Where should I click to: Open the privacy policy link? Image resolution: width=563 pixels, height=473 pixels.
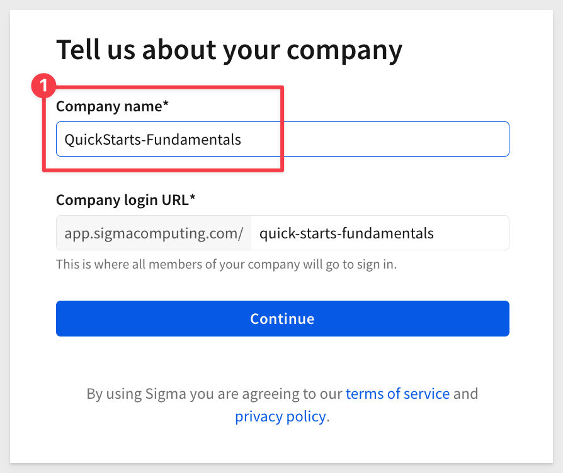(x=280, y=416)
